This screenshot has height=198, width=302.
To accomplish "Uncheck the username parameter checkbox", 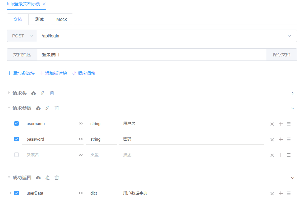I will coord(17,123).
